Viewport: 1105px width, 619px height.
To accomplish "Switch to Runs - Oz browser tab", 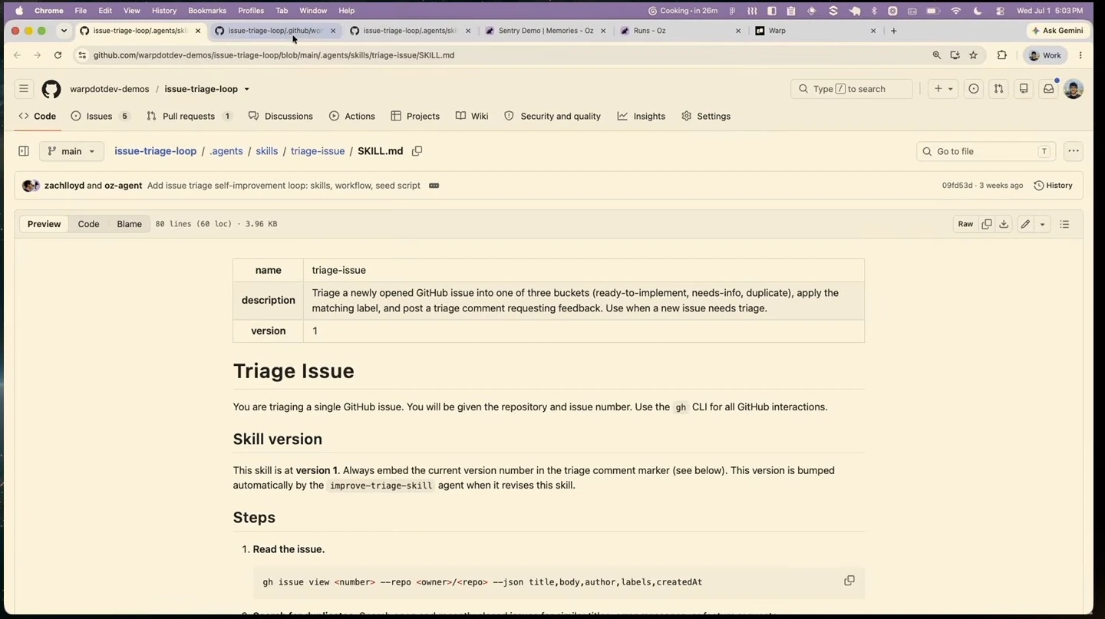I will pyautogui.click(x=680, y=31).
